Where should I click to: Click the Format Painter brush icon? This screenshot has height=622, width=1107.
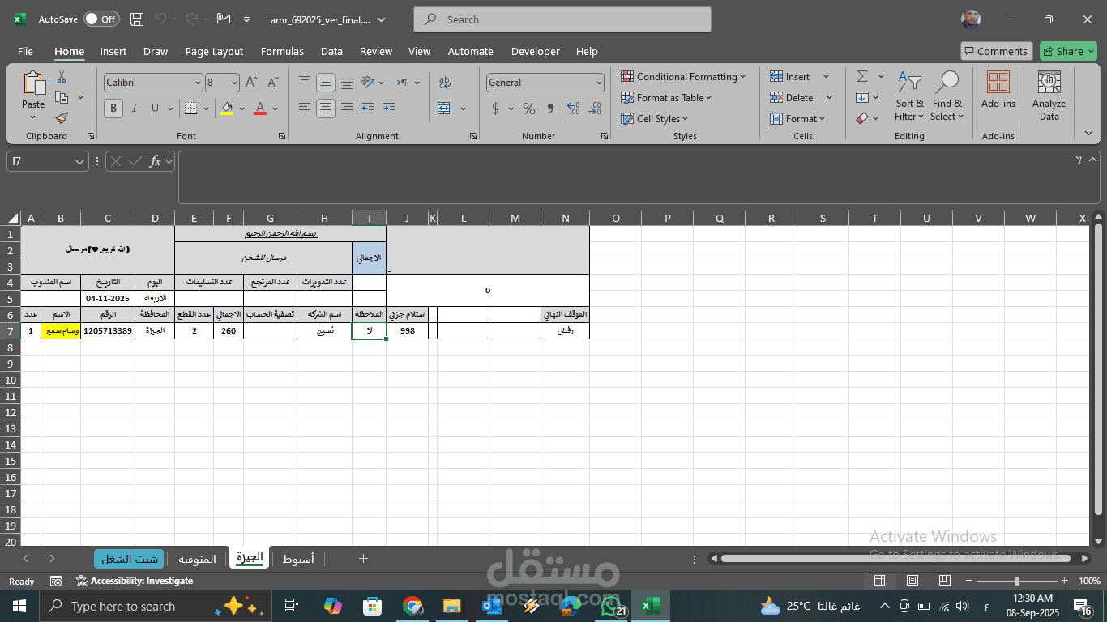(62, 117)
